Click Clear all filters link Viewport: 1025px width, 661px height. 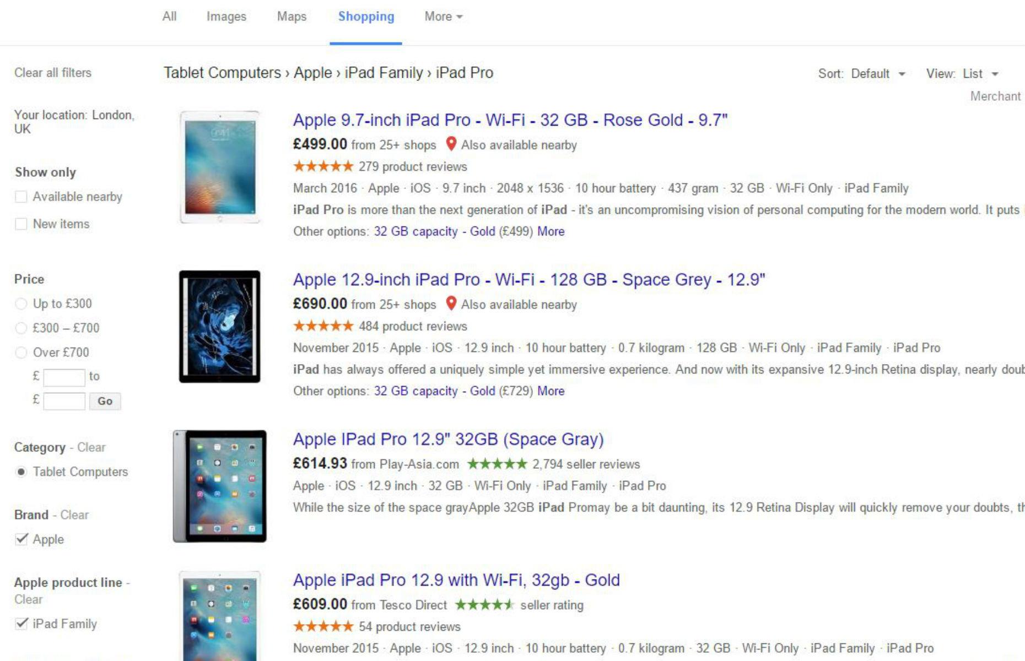click(53, 73)
